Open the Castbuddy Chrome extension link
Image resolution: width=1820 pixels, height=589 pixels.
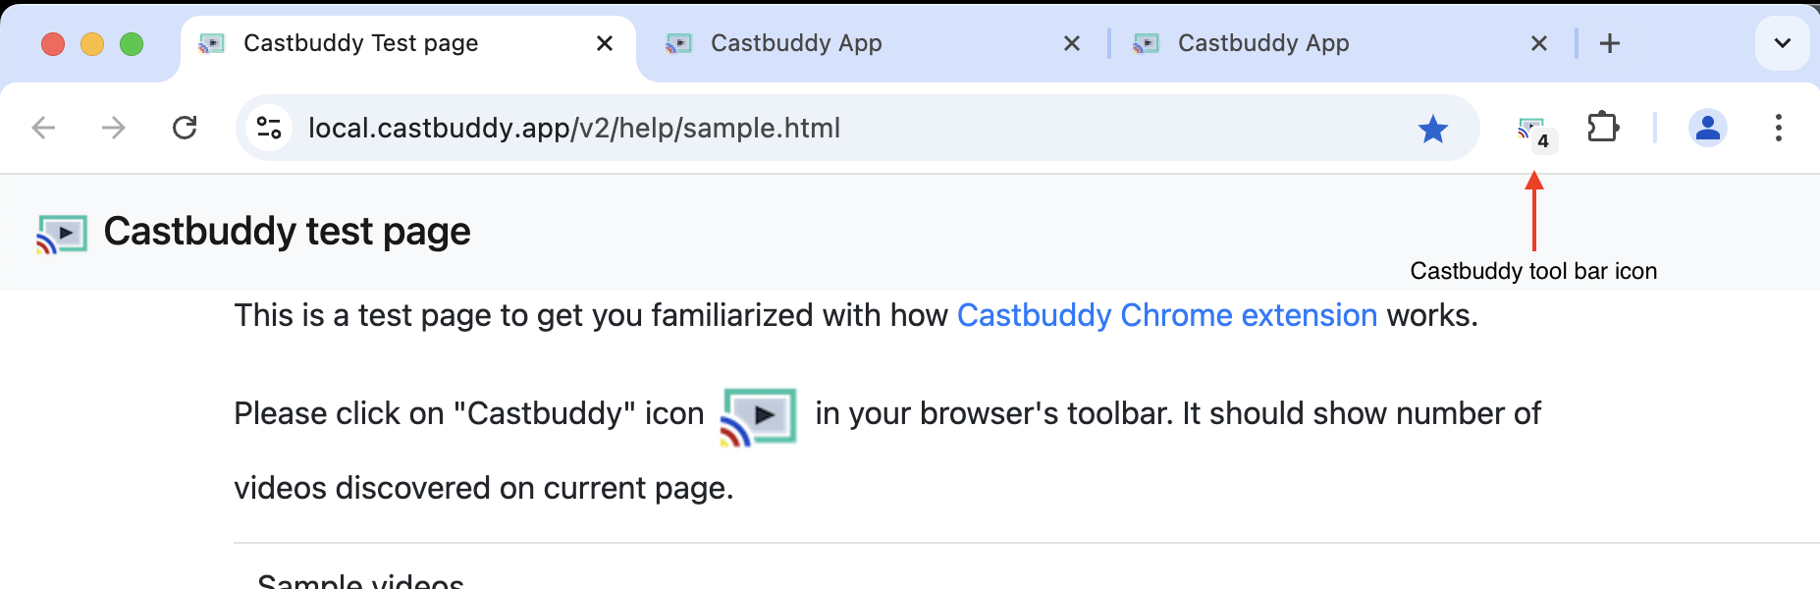pyautogui.click(x=1167, y=315)
